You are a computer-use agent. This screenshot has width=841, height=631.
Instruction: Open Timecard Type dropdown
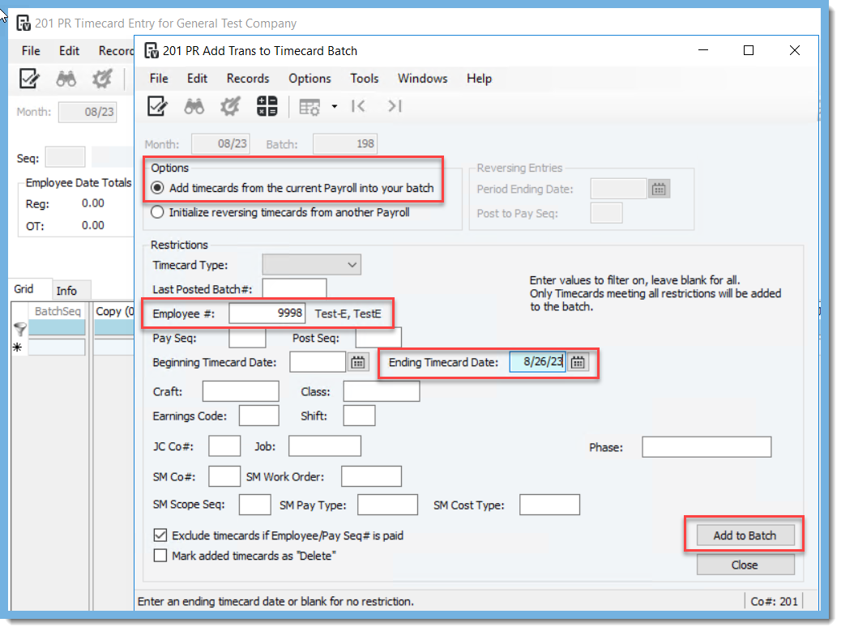[x=312, y=265]
